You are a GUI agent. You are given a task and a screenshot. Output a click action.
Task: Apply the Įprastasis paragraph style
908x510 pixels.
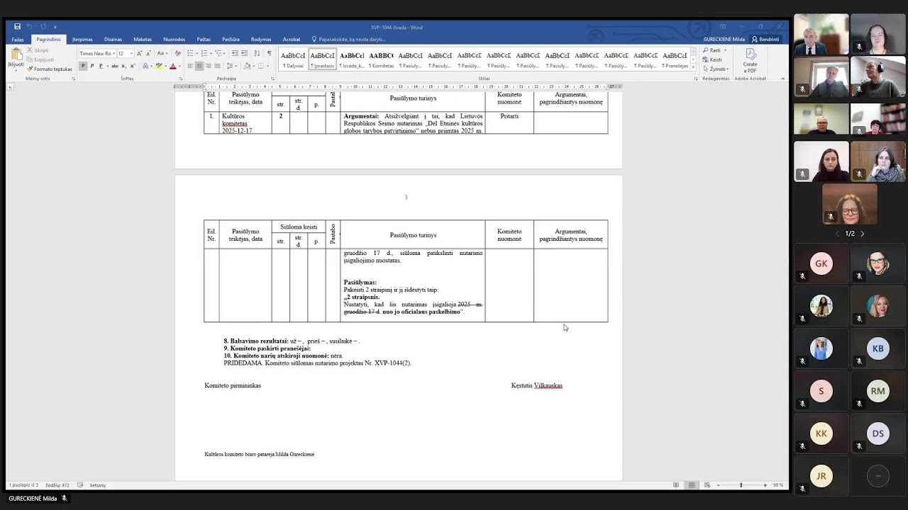[x=322, y=59]
